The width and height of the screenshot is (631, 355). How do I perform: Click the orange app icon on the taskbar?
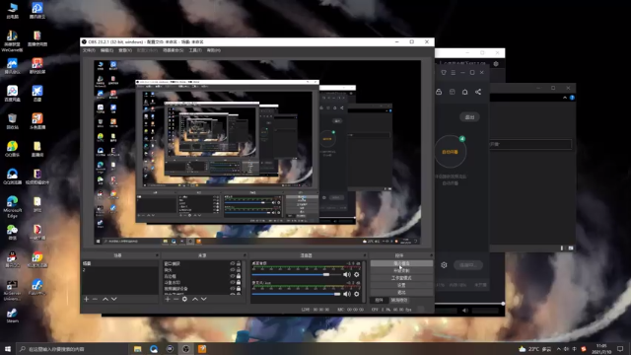coord(202,349)
